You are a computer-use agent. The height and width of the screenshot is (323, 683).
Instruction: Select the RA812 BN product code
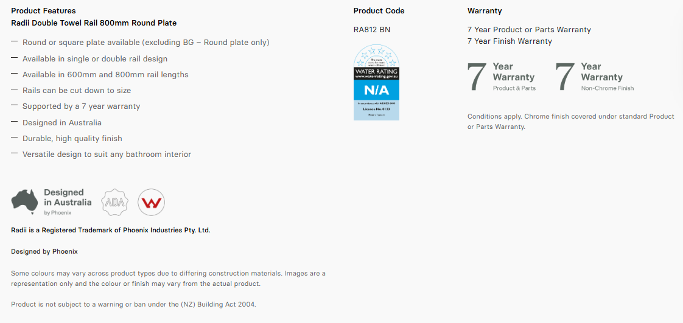371,30
